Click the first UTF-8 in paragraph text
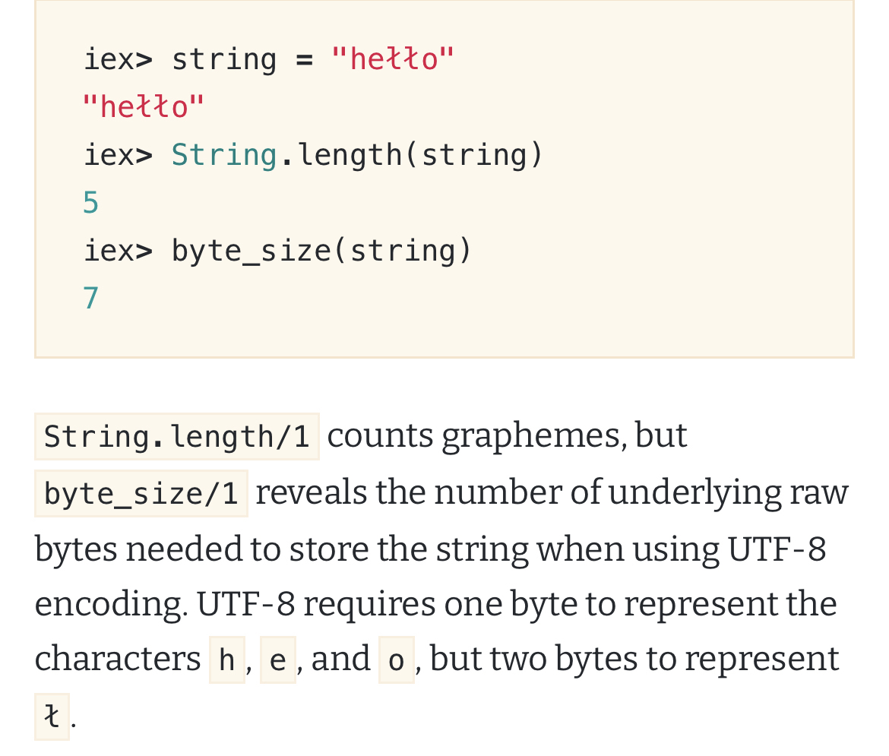 point(777,549)
